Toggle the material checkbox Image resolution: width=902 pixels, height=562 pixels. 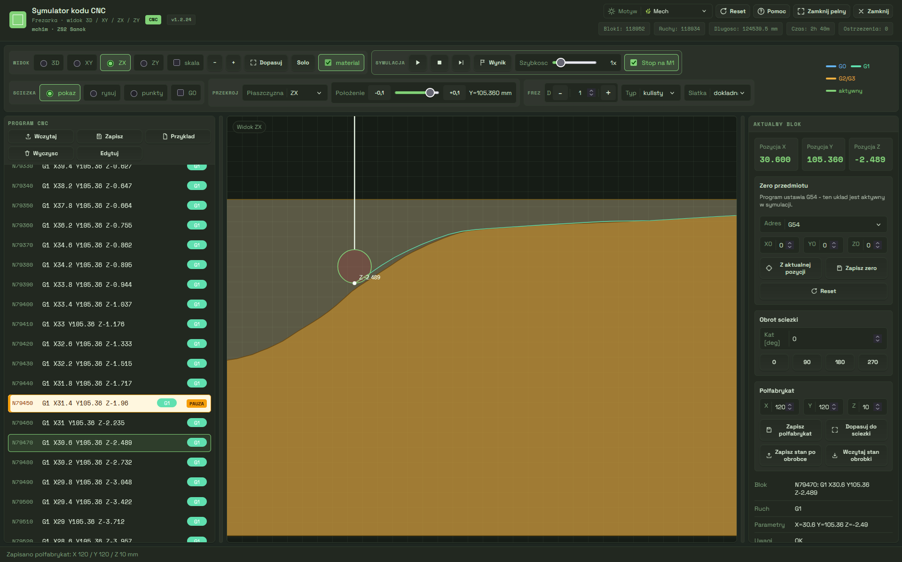tap(341, 63)
